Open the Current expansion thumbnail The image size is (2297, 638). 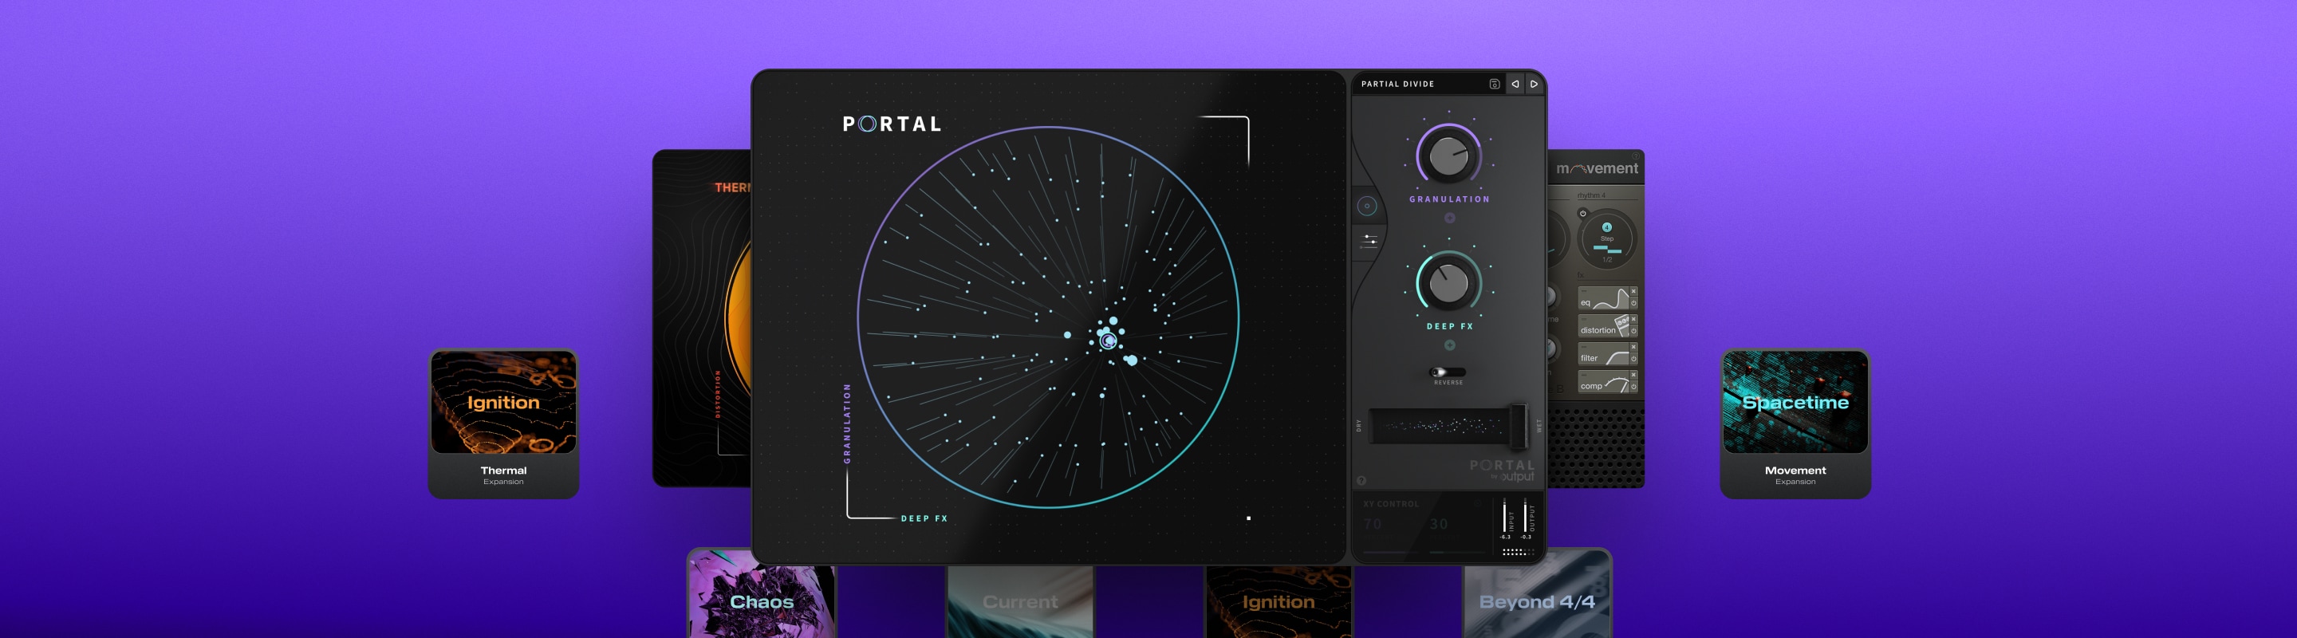pyautogui.click(x=1020, y=601)
